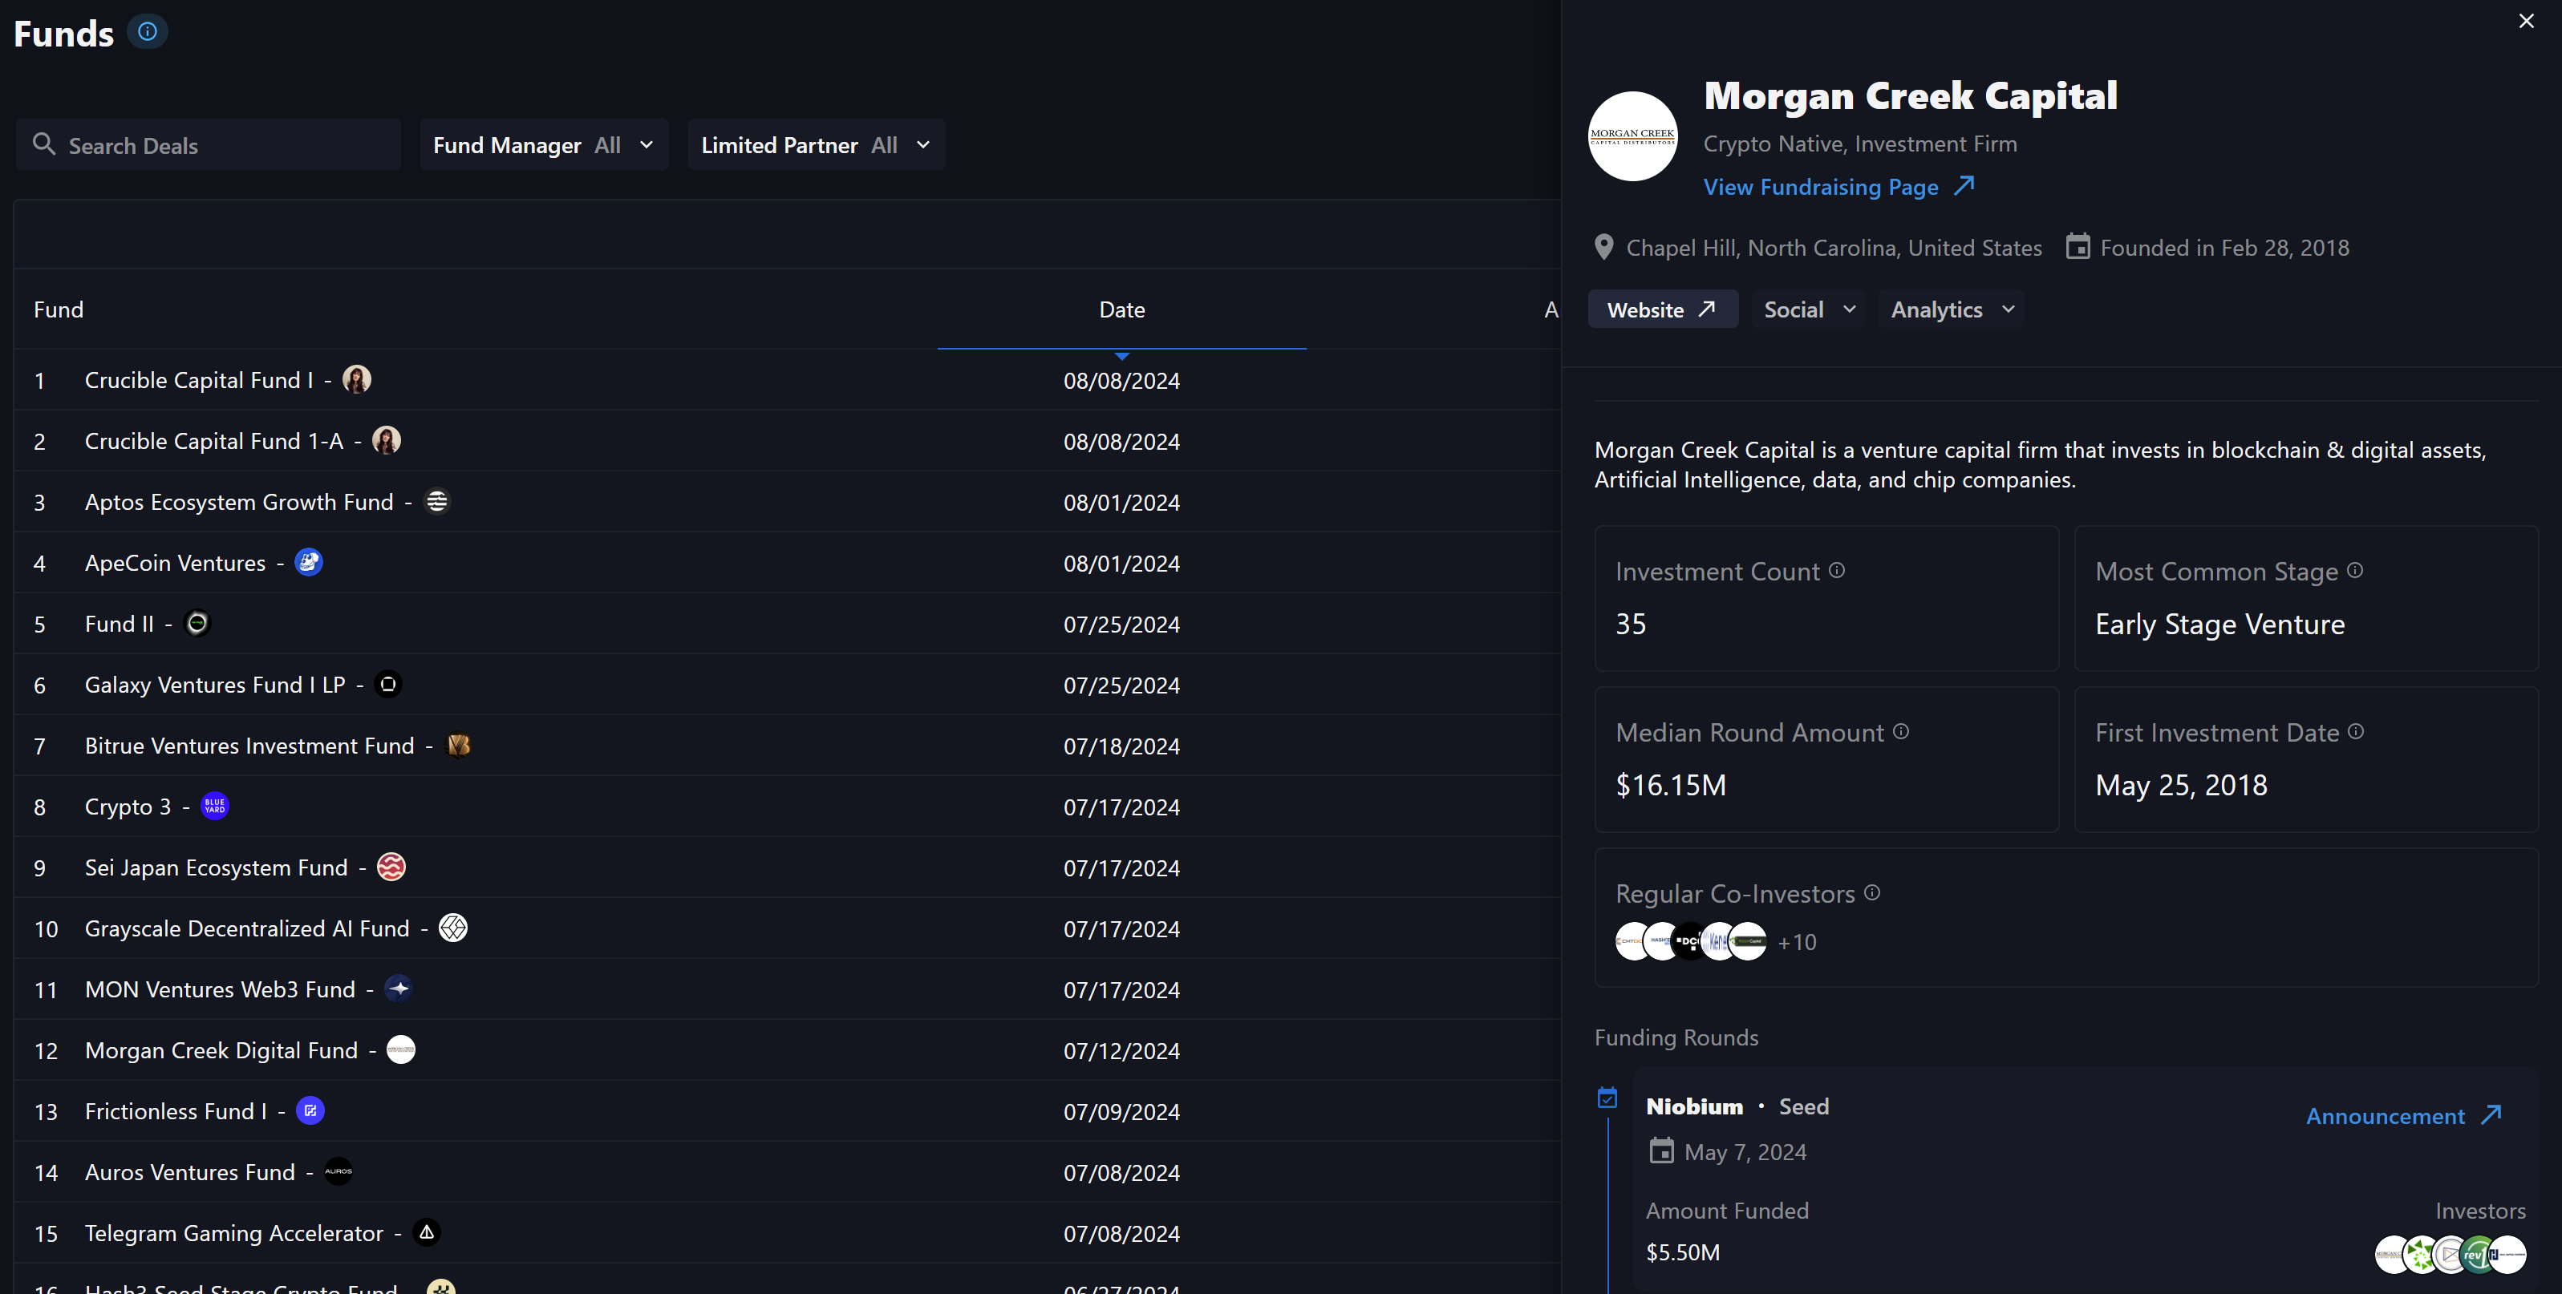Select the Morgan Creek Digital Fund name
This screenshot has height=1294, width=2562.
tap(221, 1050)
